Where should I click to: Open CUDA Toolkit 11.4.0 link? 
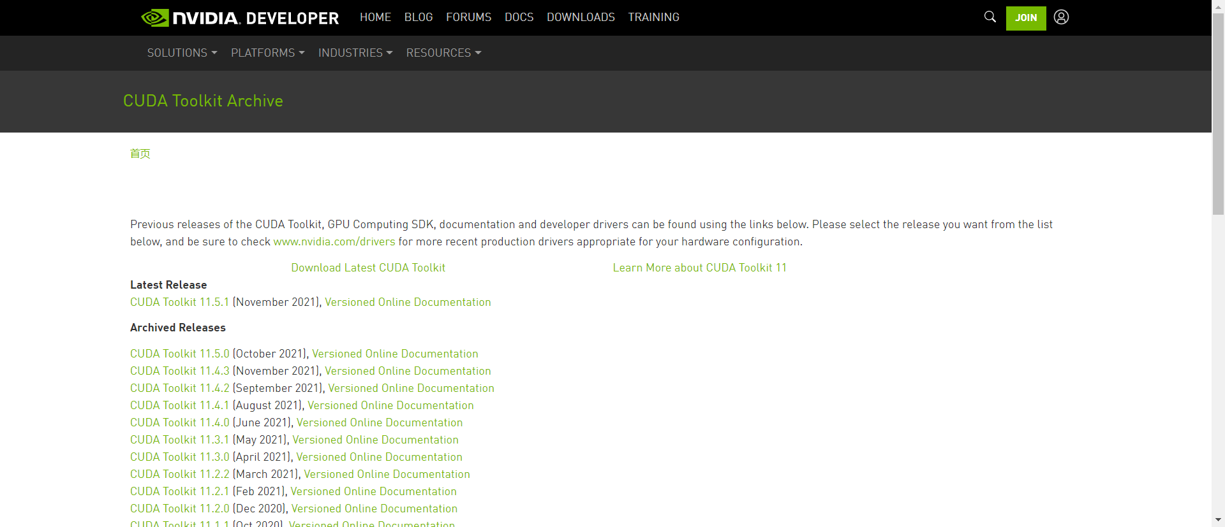tap(179, 422)
